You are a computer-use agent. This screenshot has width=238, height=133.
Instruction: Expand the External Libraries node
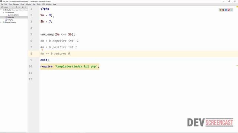(1, 22)
